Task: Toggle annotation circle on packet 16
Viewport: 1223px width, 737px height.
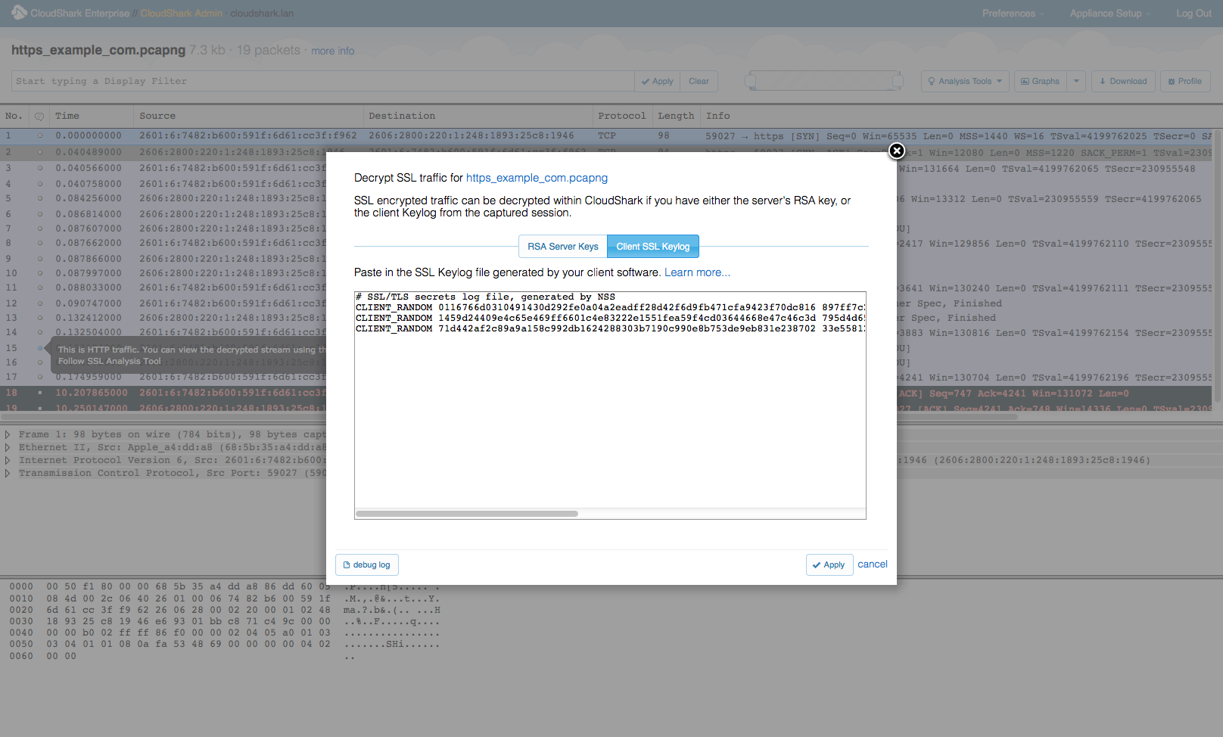Action: pyautogui.click(x=40, y=362)
